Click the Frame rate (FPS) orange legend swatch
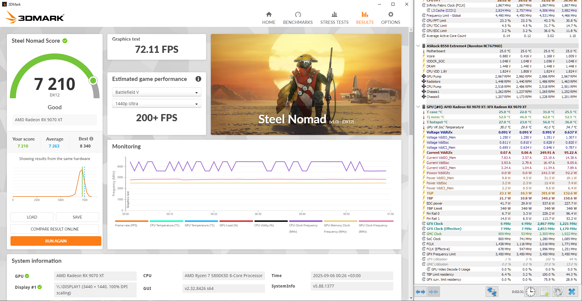The height and width of the screenshot is (301, 582). click(132, 221)
